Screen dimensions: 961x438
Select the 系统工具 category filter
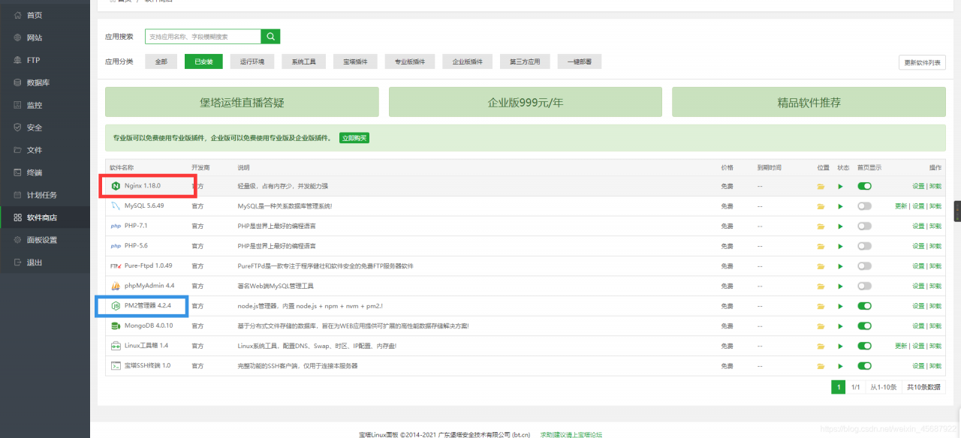pyautogui.click(x=304, y=61)
